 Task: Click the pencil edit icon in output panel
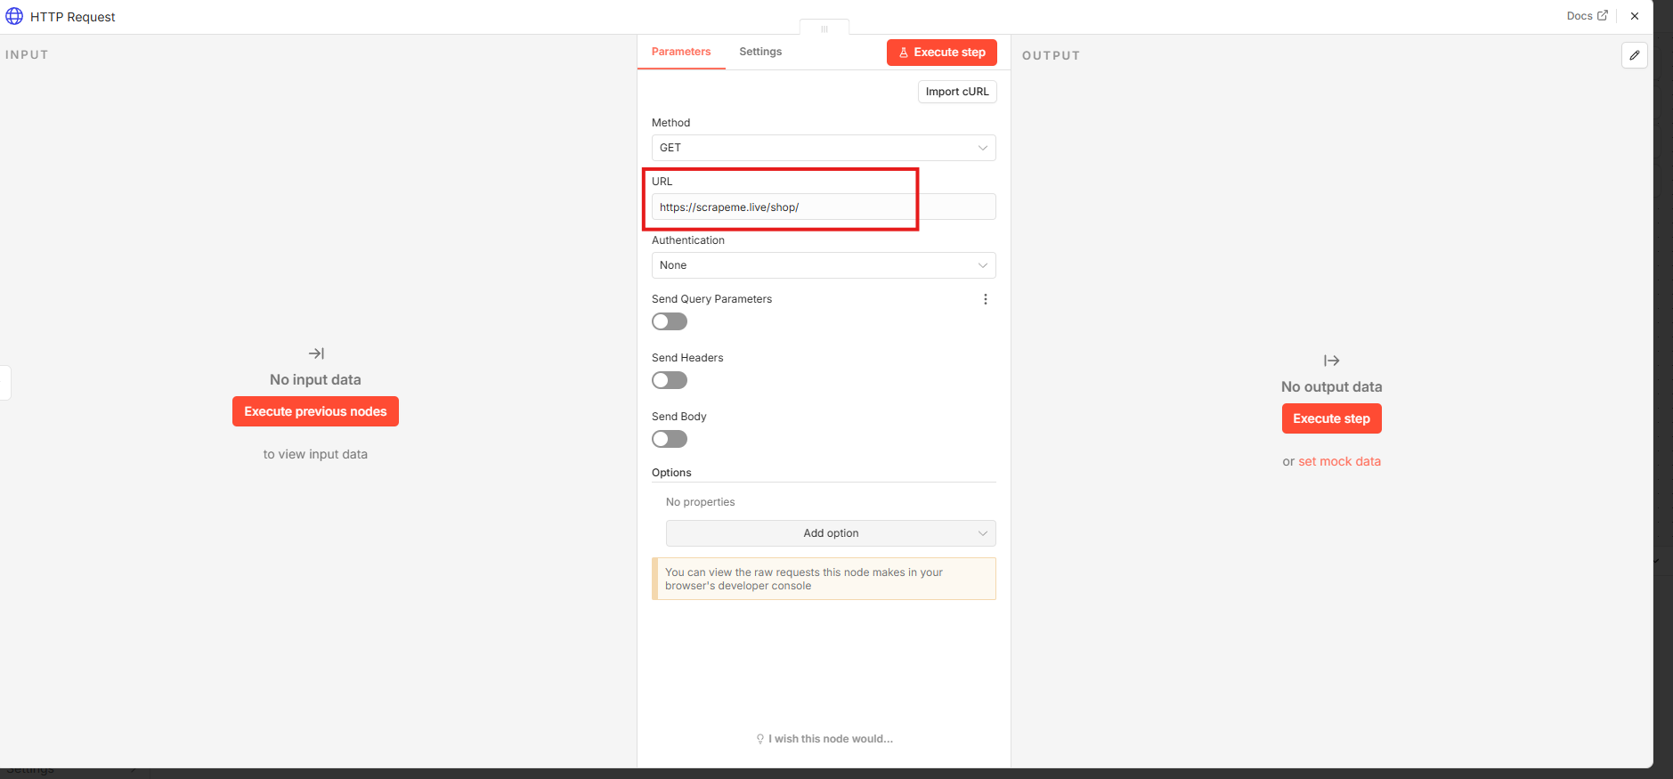point(1634,55)
